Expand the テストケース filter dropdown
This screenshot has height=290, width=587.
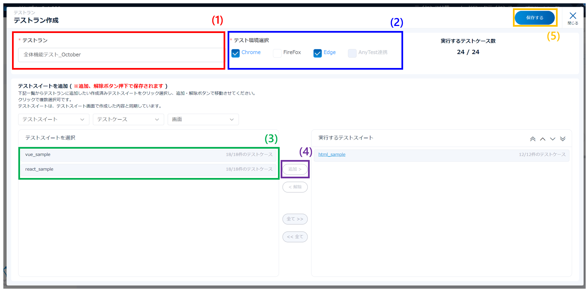click(x=128, y=119)
